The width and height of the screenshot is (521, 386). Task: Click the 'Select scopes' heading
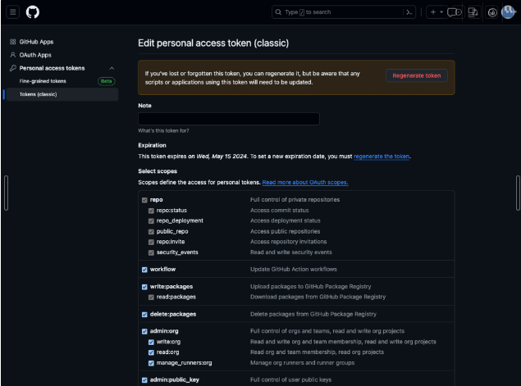click(x=158, y=171)
